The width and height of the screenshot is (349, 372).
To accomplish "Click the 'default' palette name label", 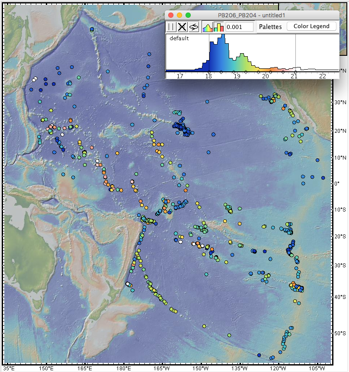I will [179, 38].
